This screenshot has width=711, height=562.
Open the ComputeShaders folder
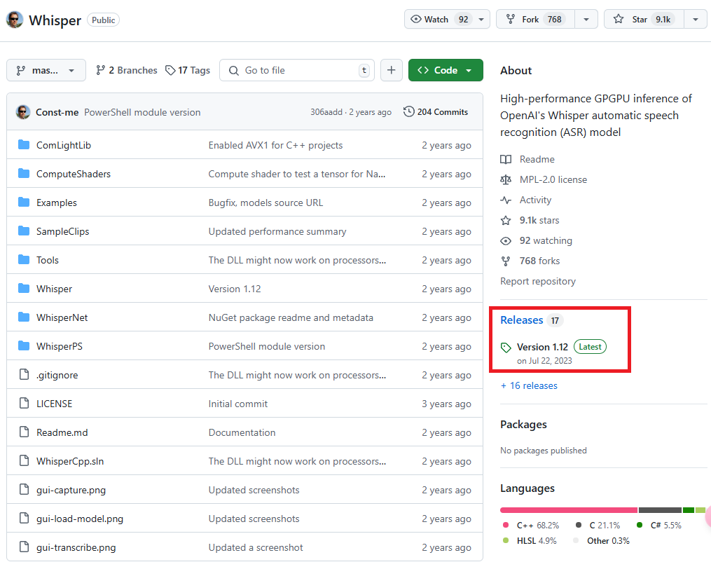pyautogui.click(x=72, y=174)
